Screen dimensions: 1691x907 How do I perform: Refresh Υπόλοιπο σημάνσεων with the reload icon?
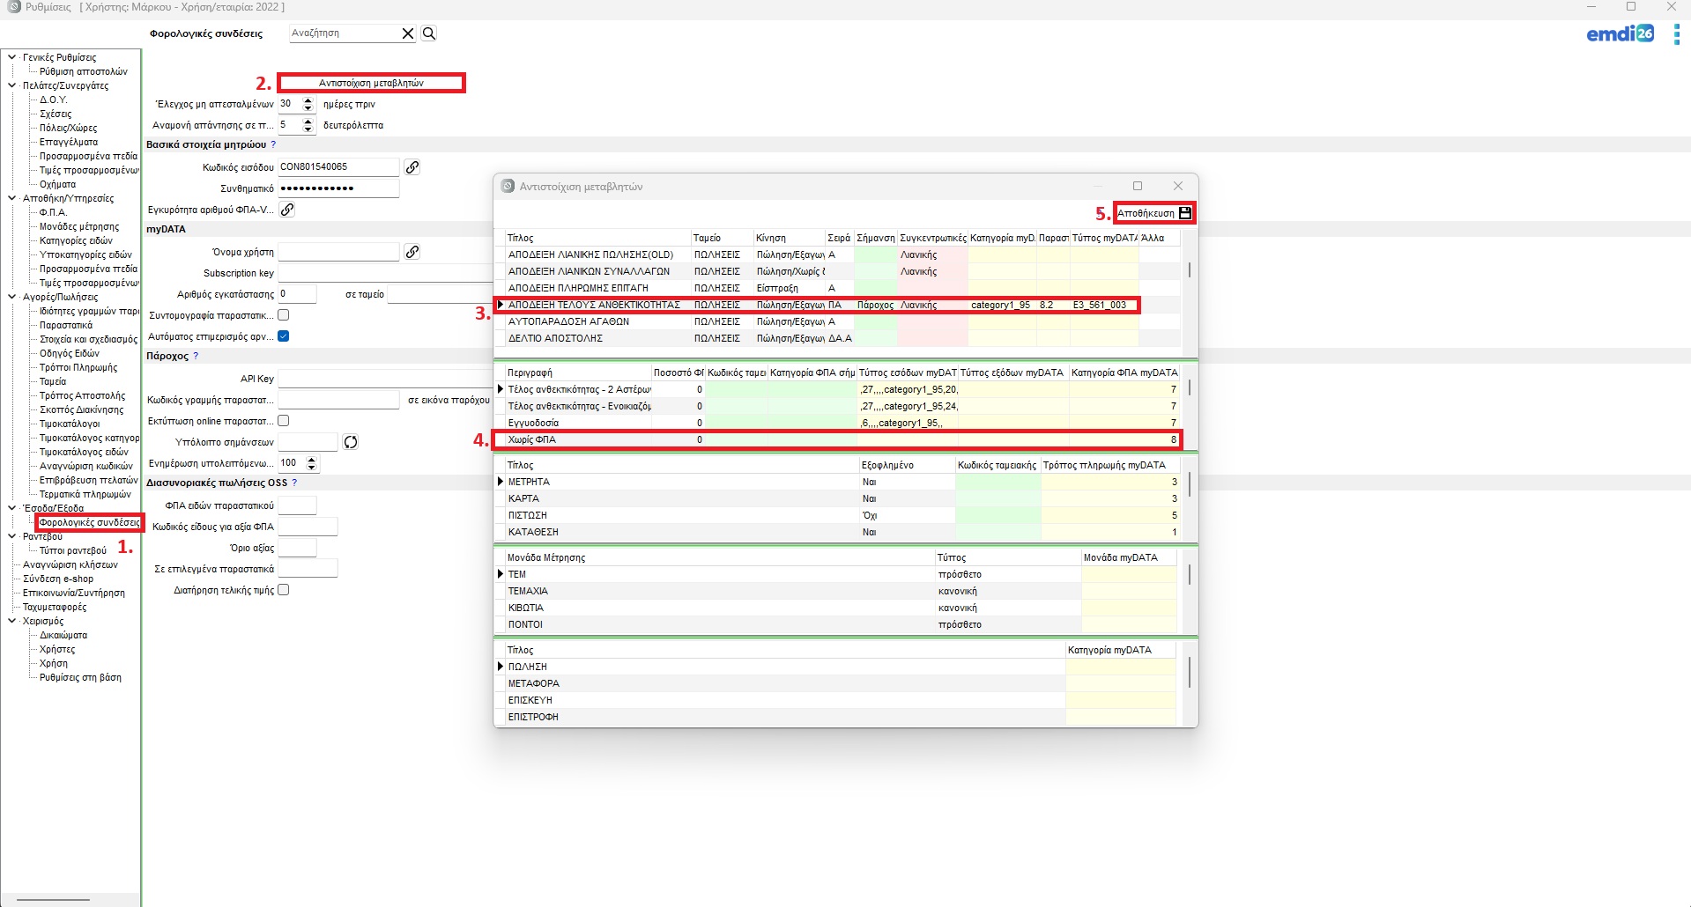[x=351, y=442]
